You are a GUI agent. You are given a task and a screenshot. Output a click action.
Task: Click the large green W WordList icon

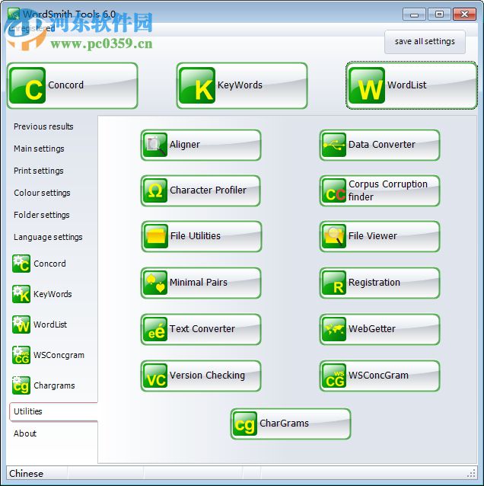(367, 85)
